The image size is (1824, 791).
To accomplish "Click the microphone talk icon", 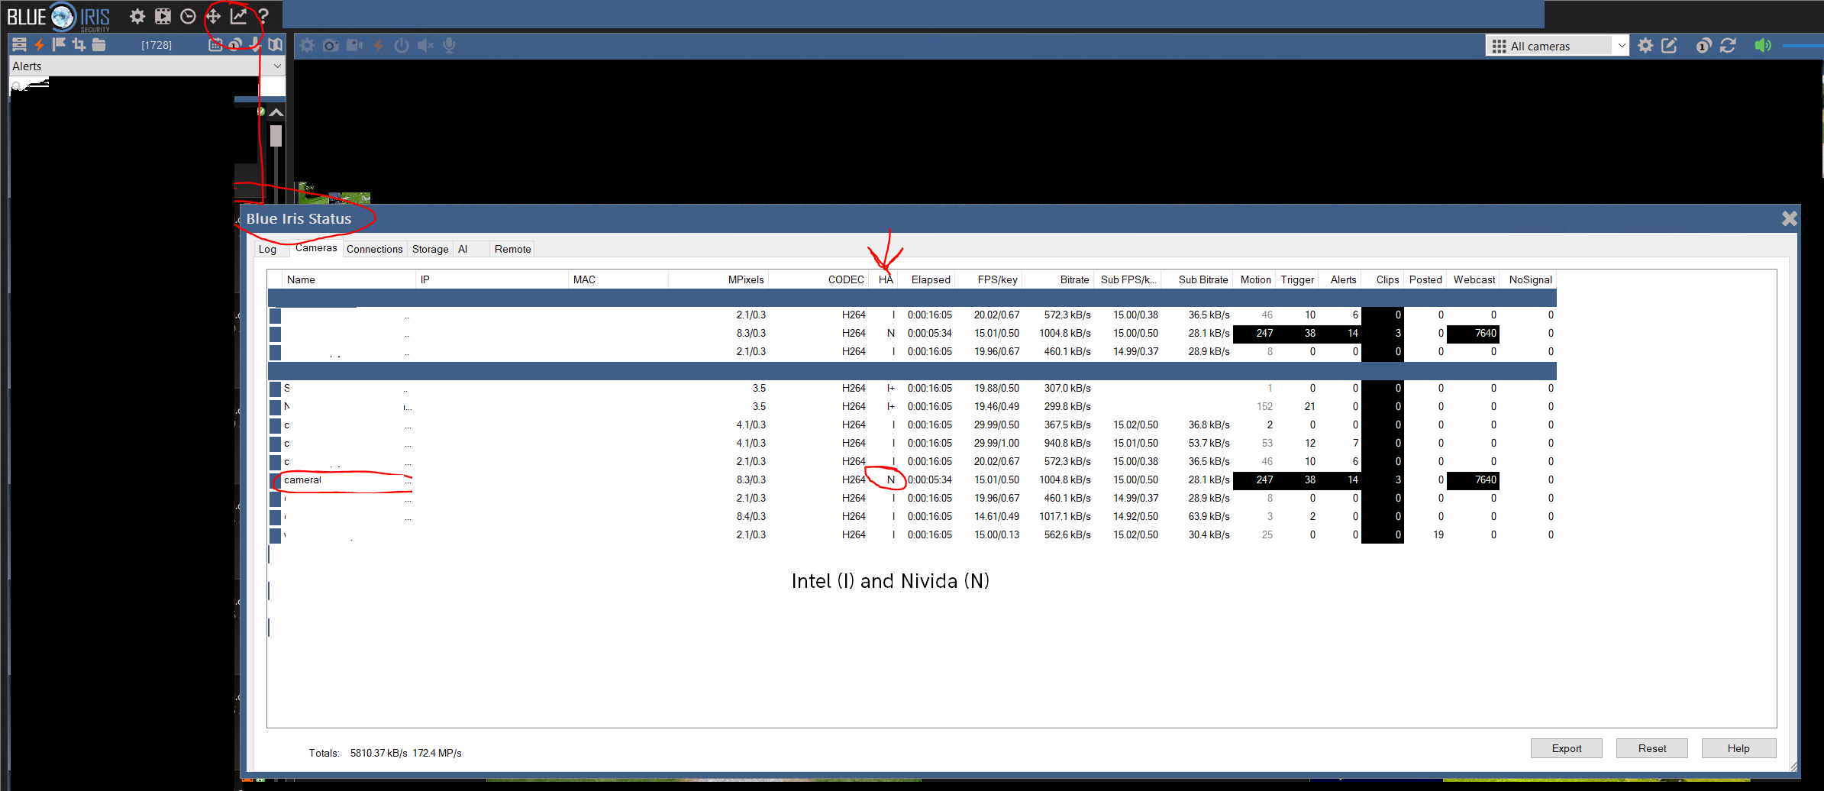I will click(449, 45).
